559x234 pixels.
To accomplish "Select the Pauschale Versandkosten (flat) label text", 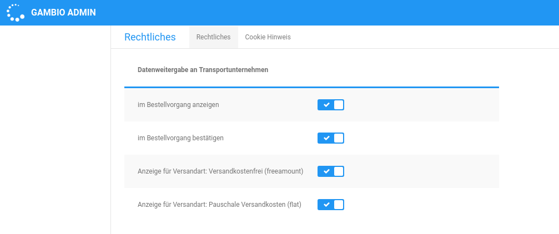I will click(219, 205).
